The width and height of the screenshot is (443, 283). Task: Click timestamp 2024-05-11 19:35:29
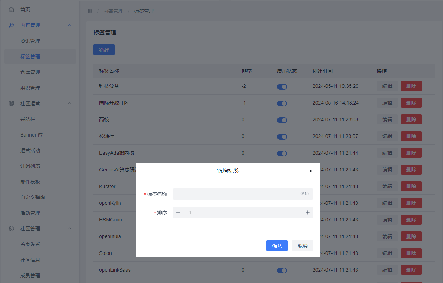click(x=335, y=86)
